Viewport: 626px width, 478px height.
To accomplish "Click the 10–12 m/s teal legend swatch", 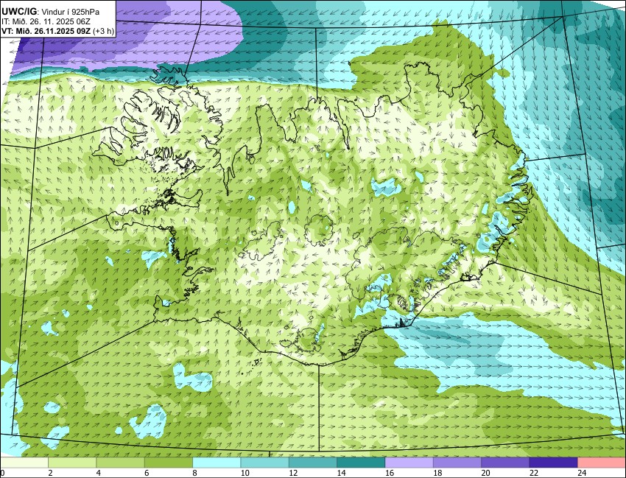I will (264, 463).
